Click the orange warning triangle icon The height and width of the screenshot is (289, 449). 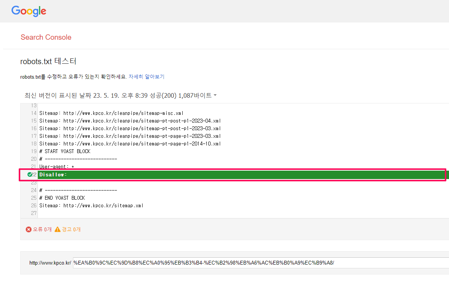[x=57, y=229]
